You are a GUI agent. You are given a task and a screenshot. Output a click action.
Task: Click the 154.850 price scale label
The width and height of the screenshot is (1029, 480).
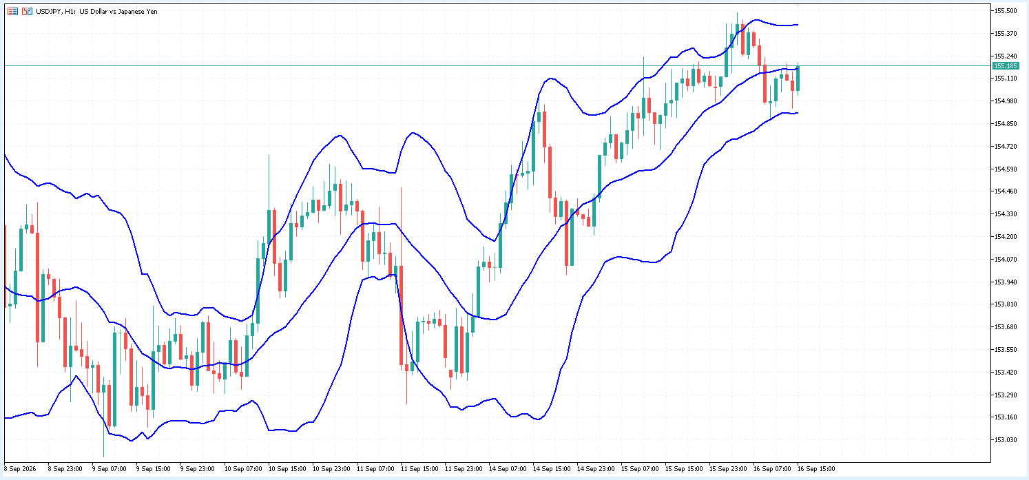(1006, 124)
